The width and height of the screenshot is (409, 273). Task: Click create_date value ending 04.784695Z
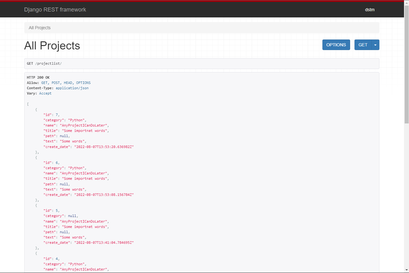pyautogui.click(x=104, y=243)
